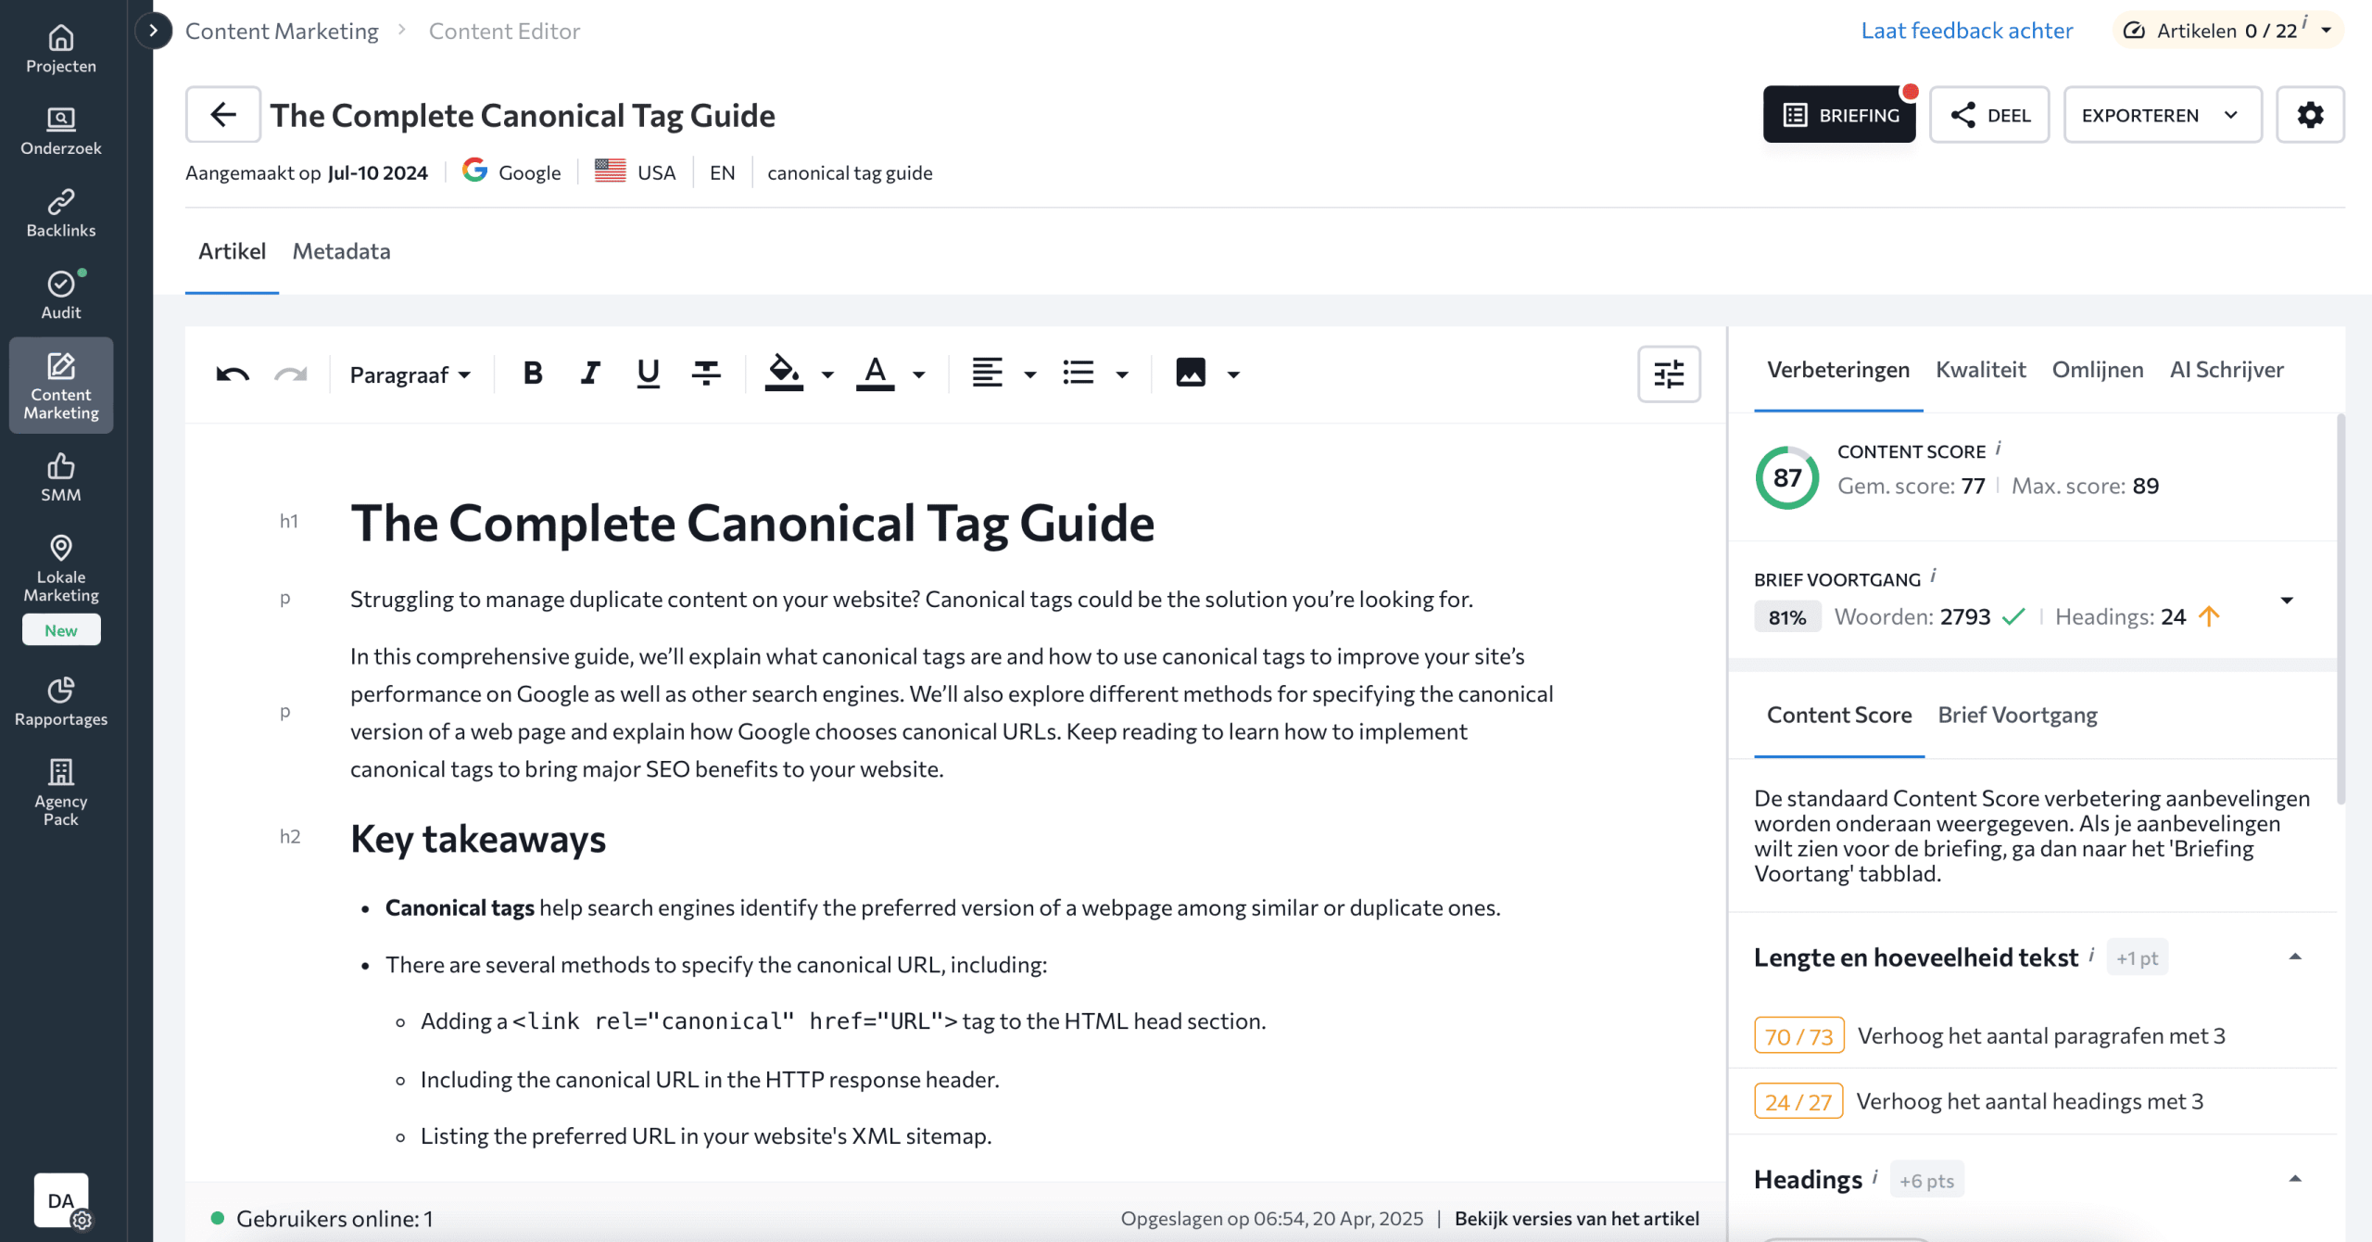Open the Kwaliteit tab

tap(1980, 370)
